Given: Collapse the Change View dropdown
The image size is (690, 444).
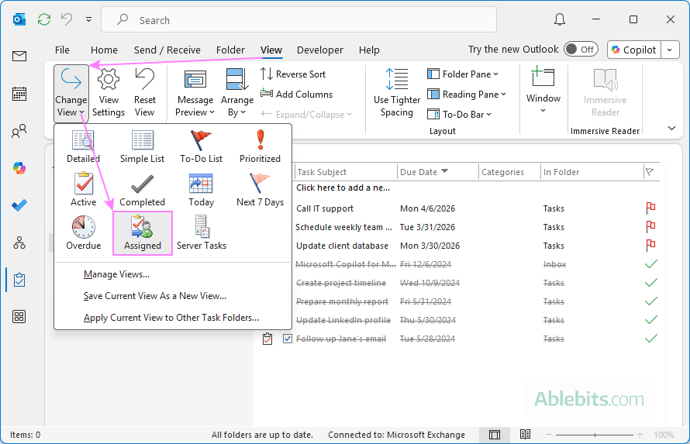Looking at the screenshot, I should pos(71,93).
